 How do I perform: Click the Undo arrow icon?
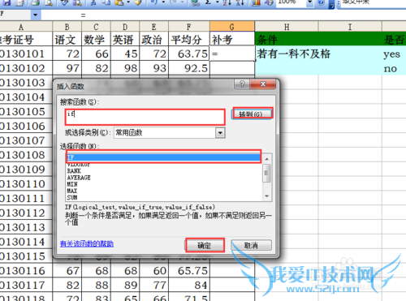tap(153, 2)
